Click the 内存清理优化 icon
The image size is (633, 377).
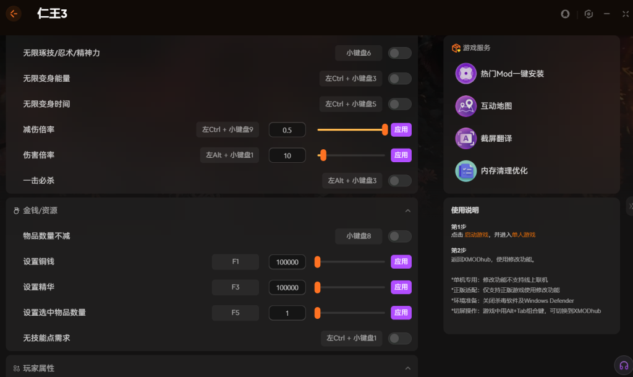point(465,170)
